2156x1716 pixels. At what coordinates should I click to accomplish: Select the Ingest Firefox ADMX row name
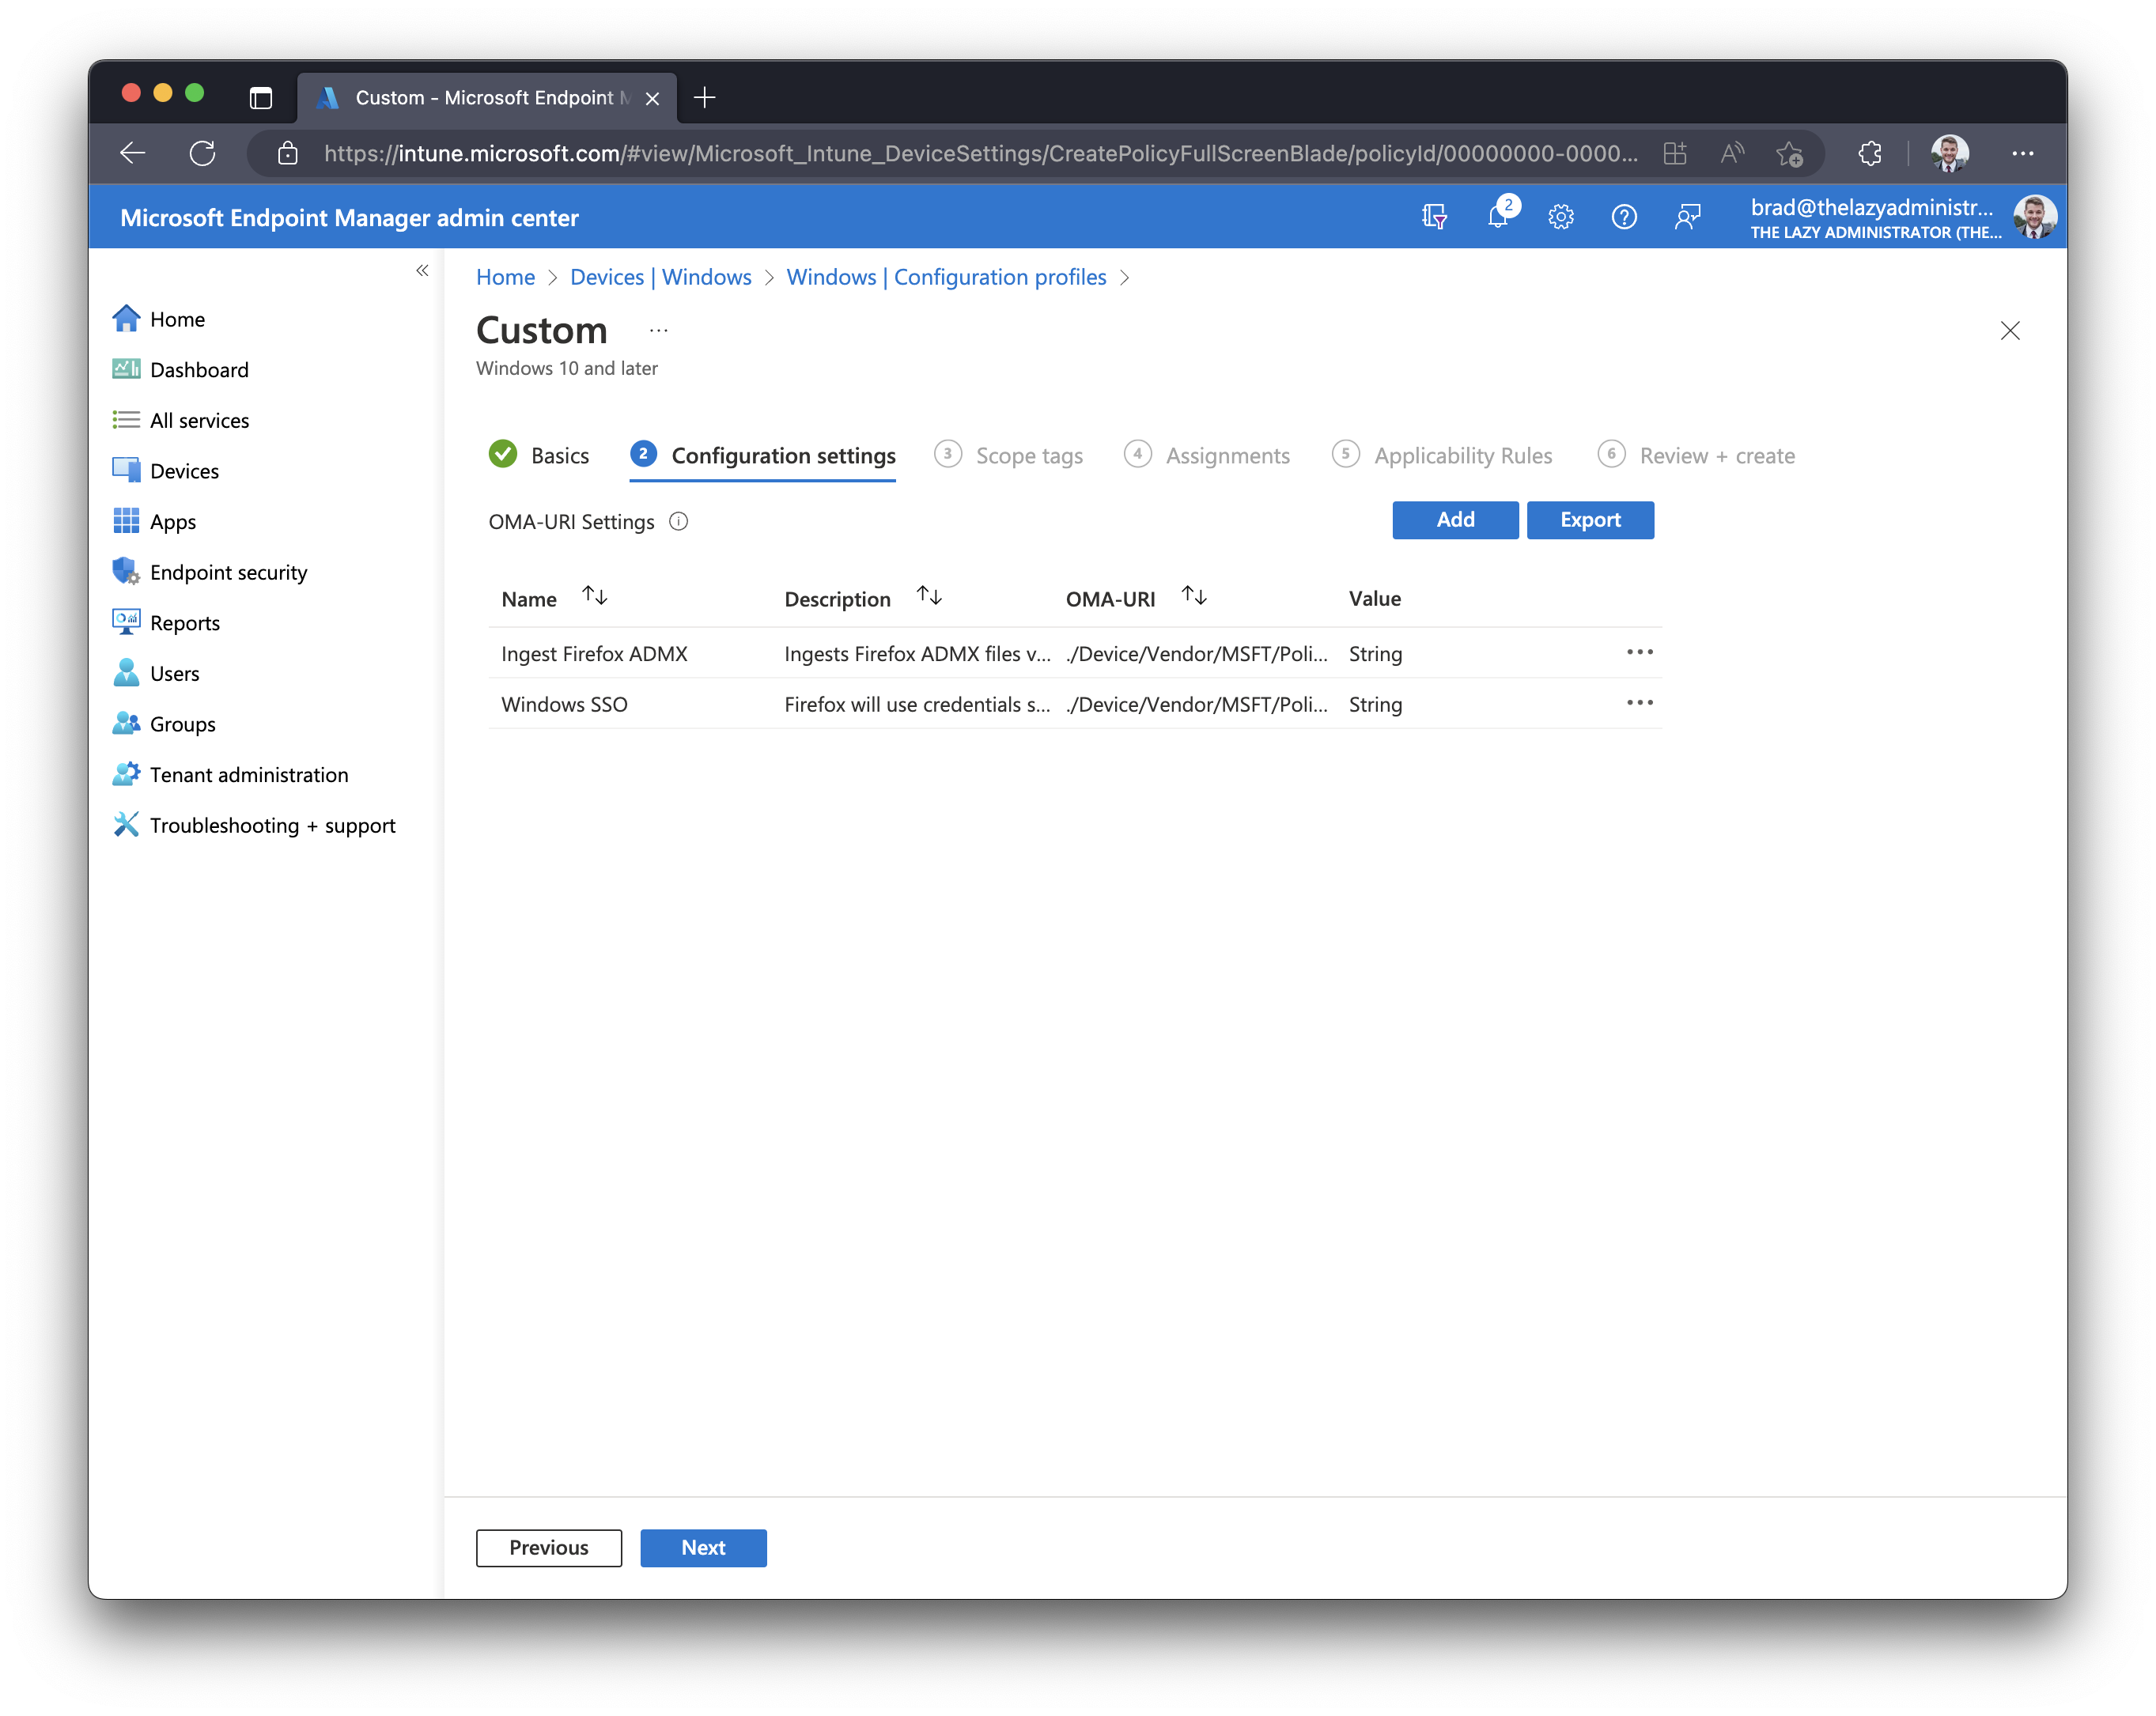(x=594, y=654)
